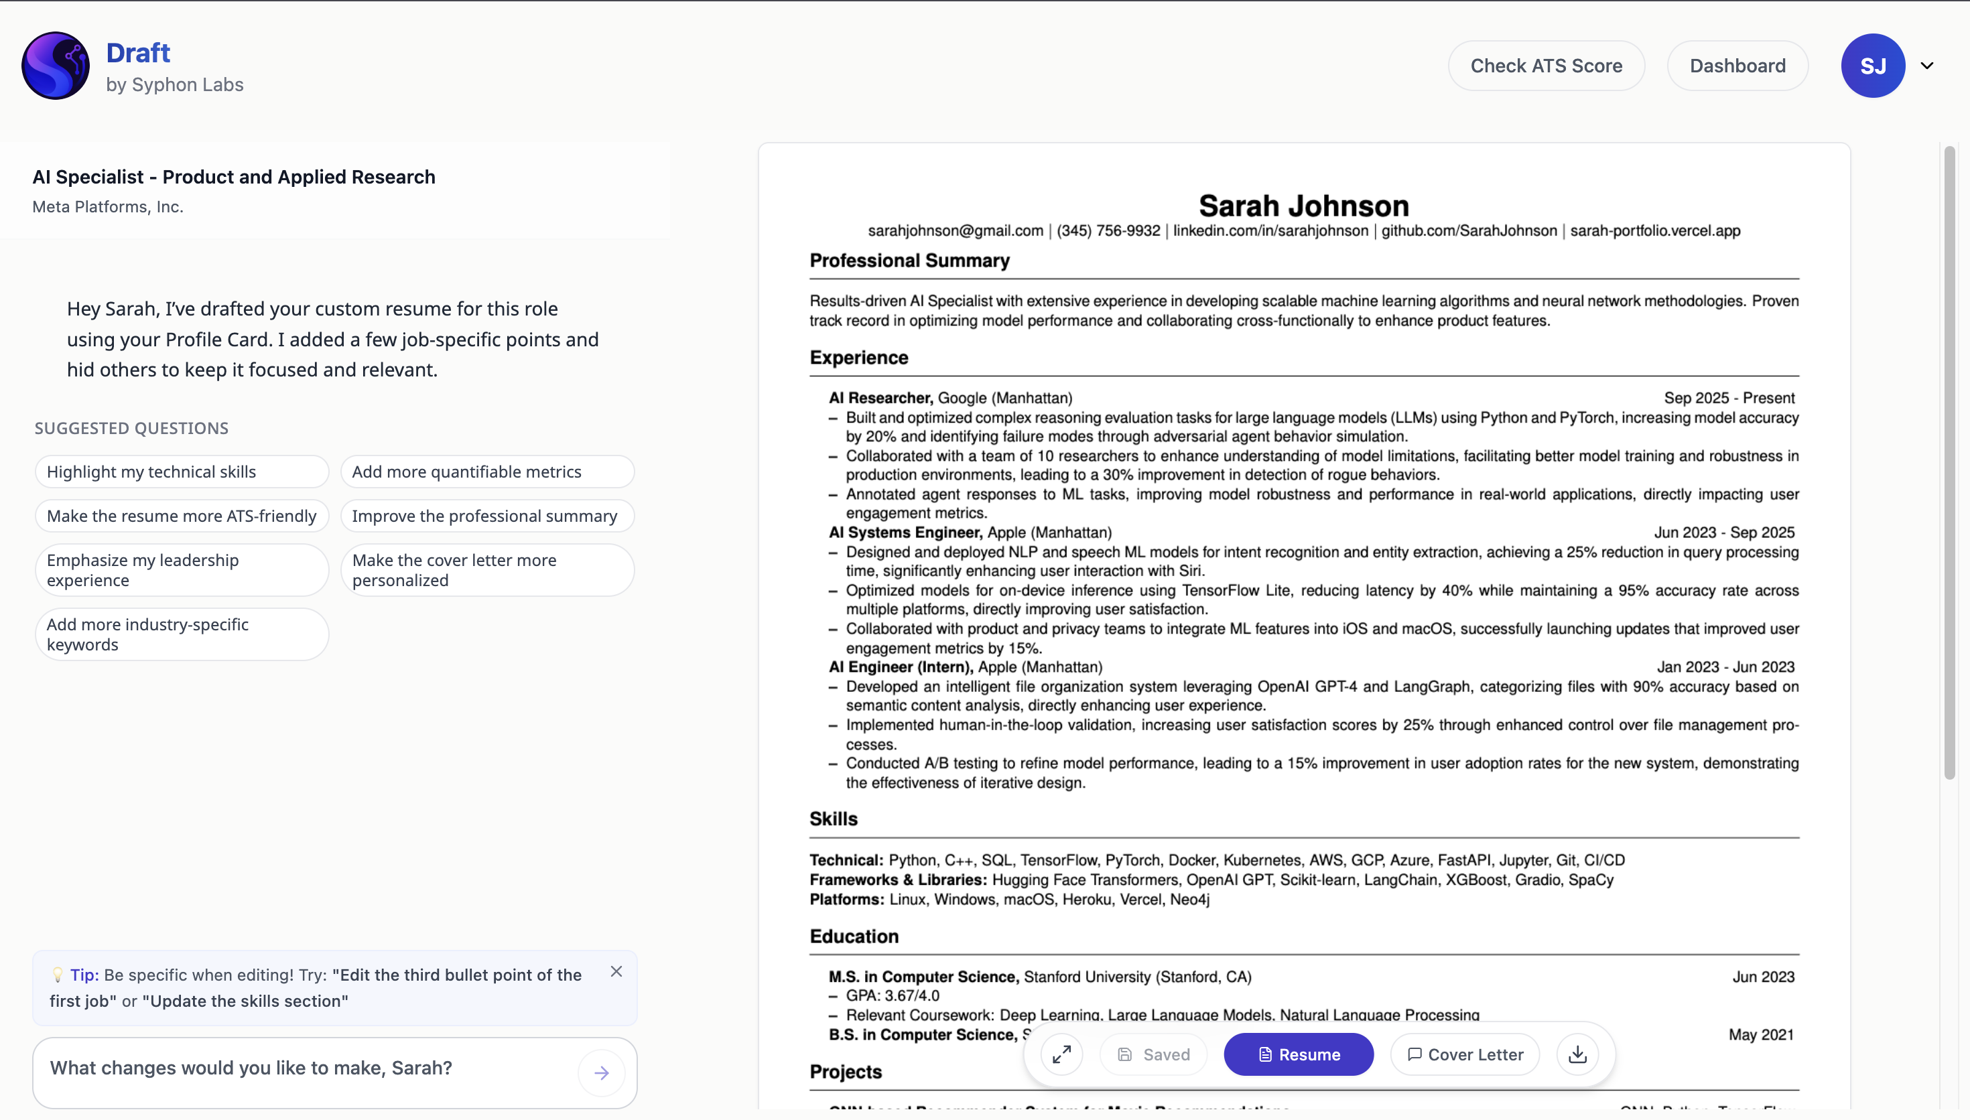Go to the Dashboard
This screenshot has width=1970, height=1120.
[x=1737, y=66]
